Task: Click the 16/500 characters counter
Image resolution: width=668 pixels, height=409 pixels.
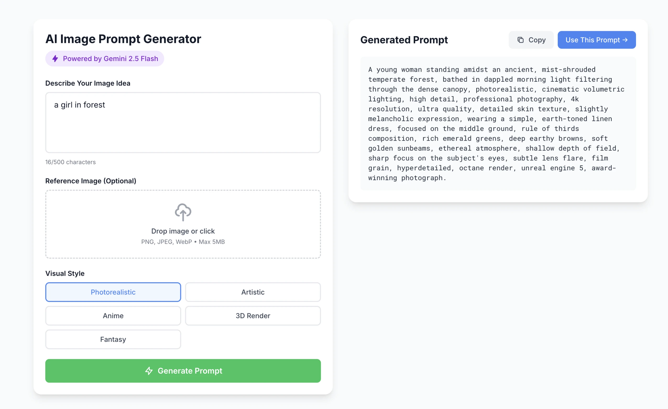Action: (x=70, y=162)
